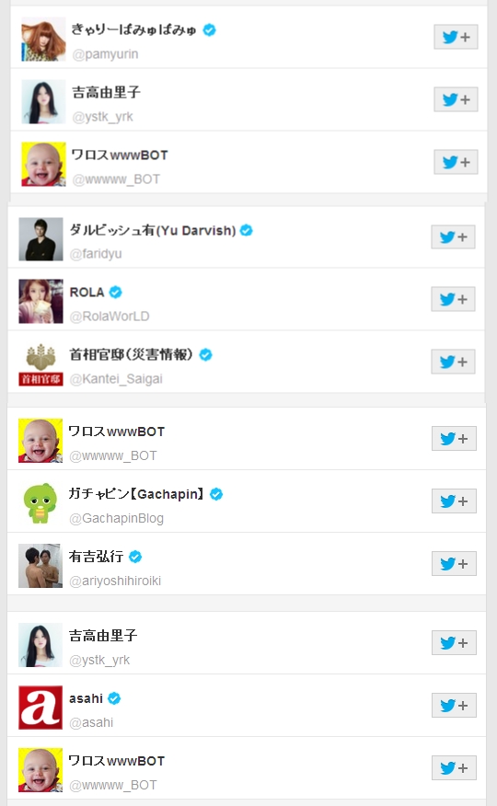Follow Gachapin via the Twitter plus button

[x=454, y=501]
